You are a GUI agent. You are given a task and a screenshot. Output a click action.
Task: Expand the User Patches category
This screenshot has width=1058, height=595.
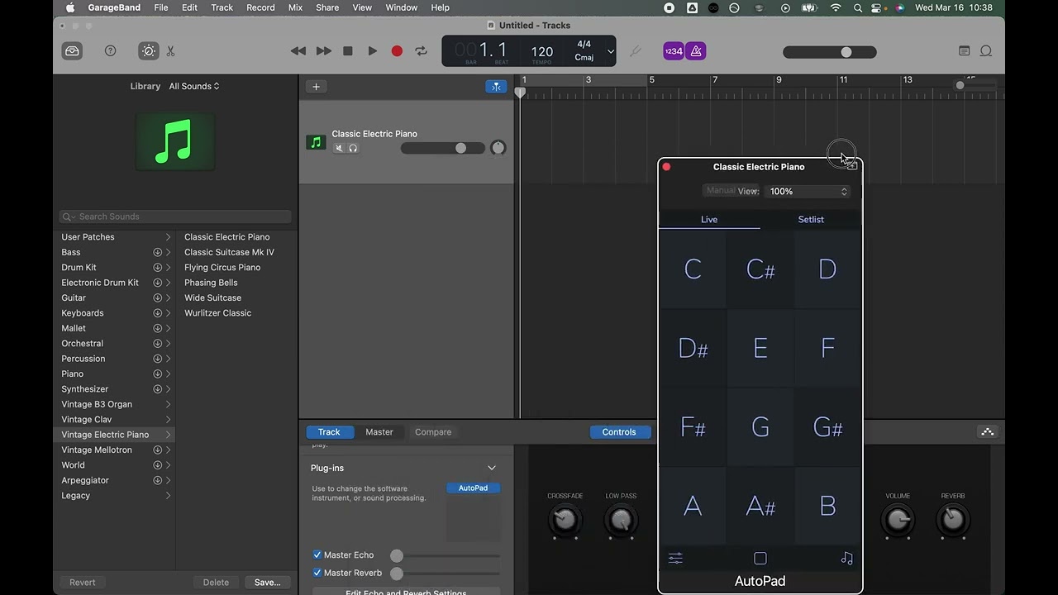pos(168,237)
